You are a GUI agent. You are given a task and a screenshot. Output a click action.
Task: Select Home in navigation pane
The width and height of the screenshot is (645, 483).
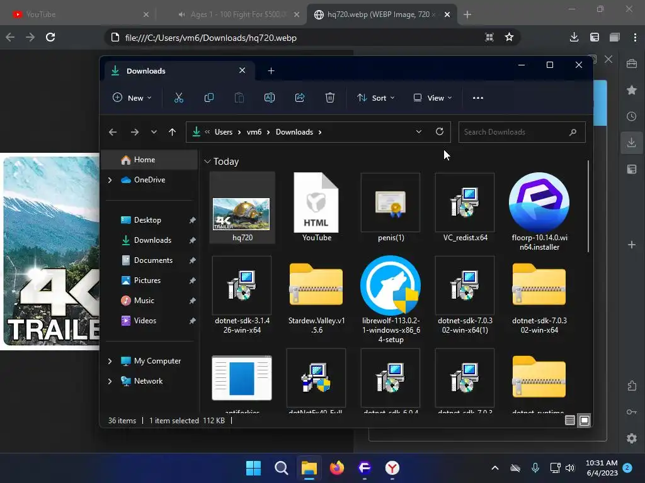[x=150, y=160]
